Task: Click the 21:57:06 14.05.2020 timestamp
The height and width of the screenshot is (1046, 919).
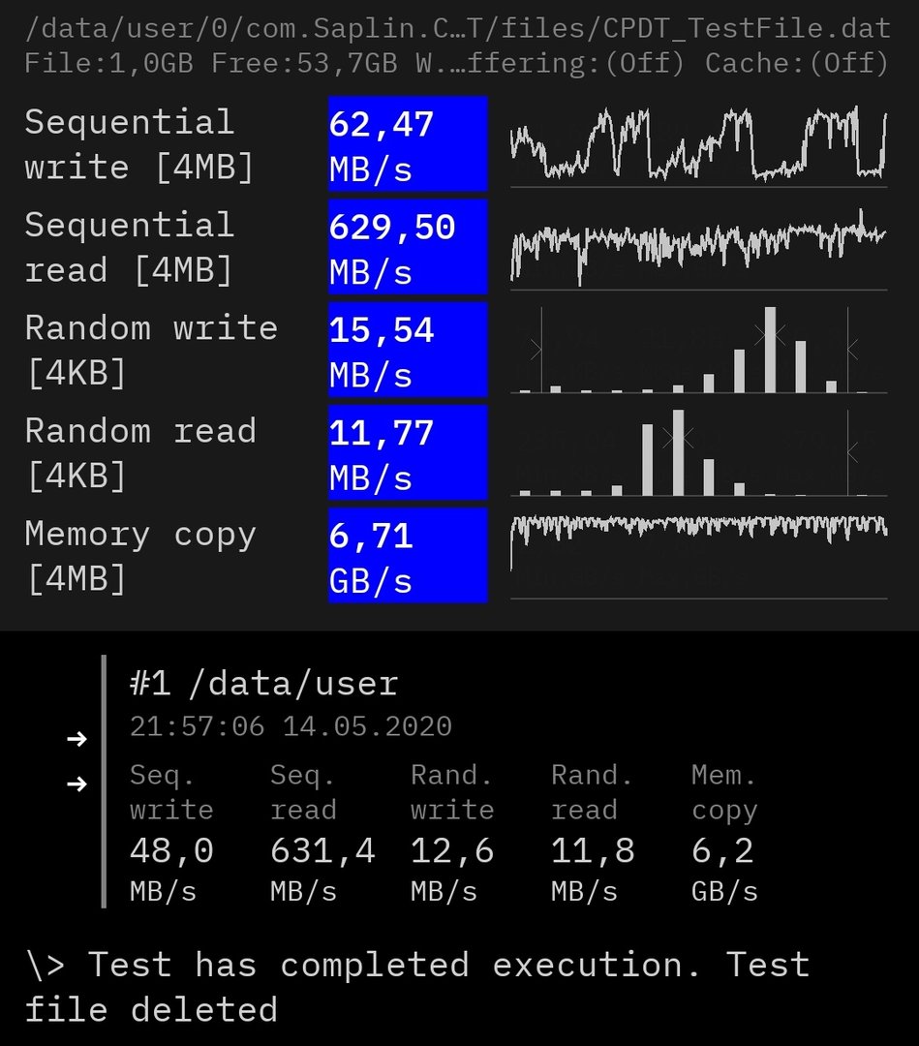Action: [x=291, y=725]
